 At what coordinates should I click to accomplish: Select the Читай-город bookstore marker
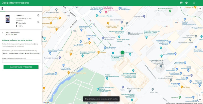(63, 65)
